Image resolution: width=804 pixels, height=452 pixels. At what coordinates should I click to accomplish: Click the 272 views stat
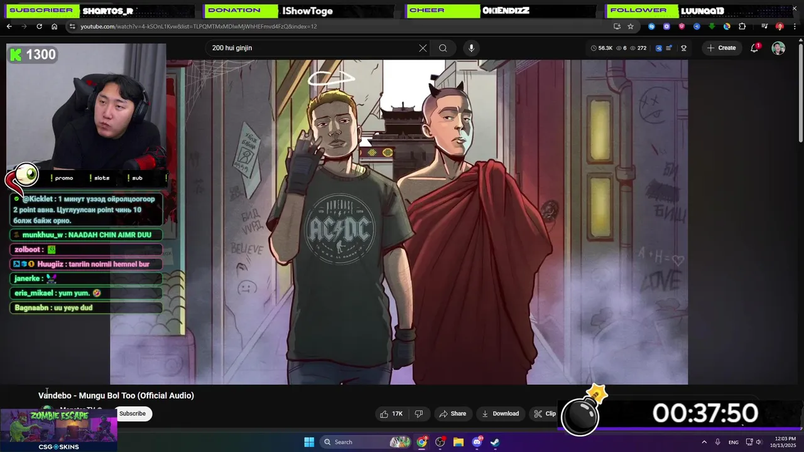[x=638, y=48]
